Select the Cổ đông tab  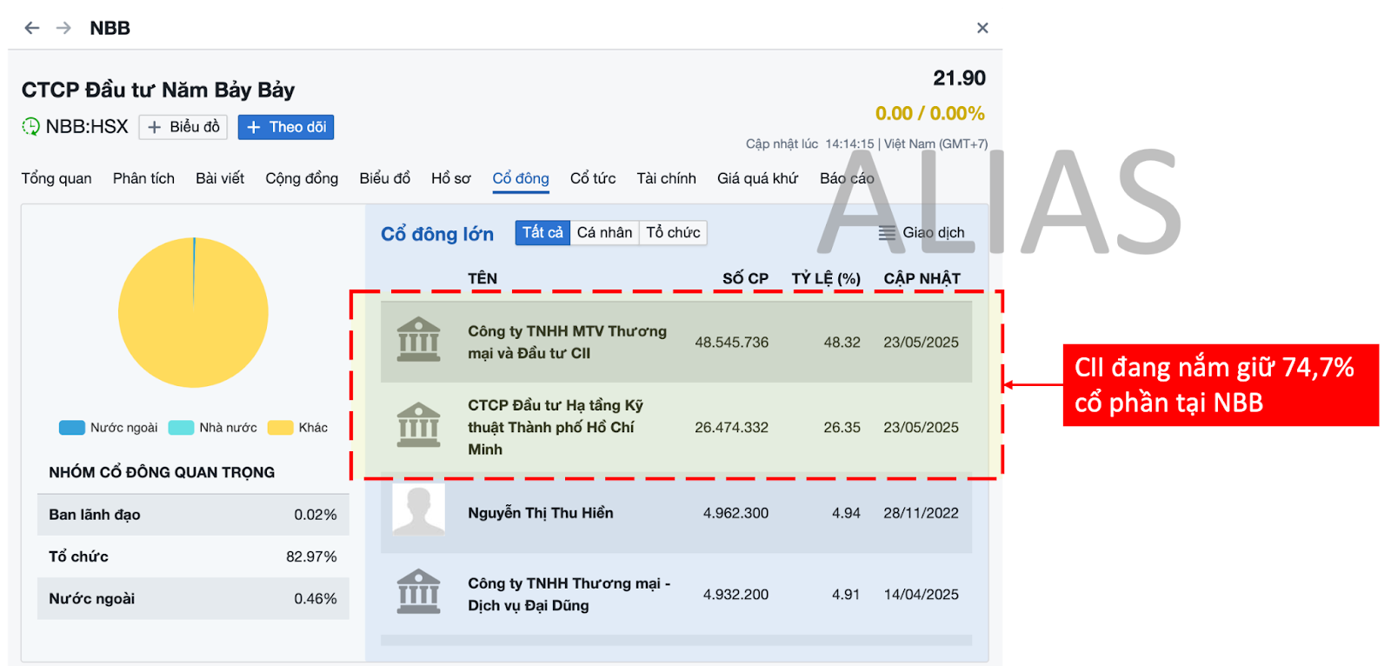coord(521,178)
